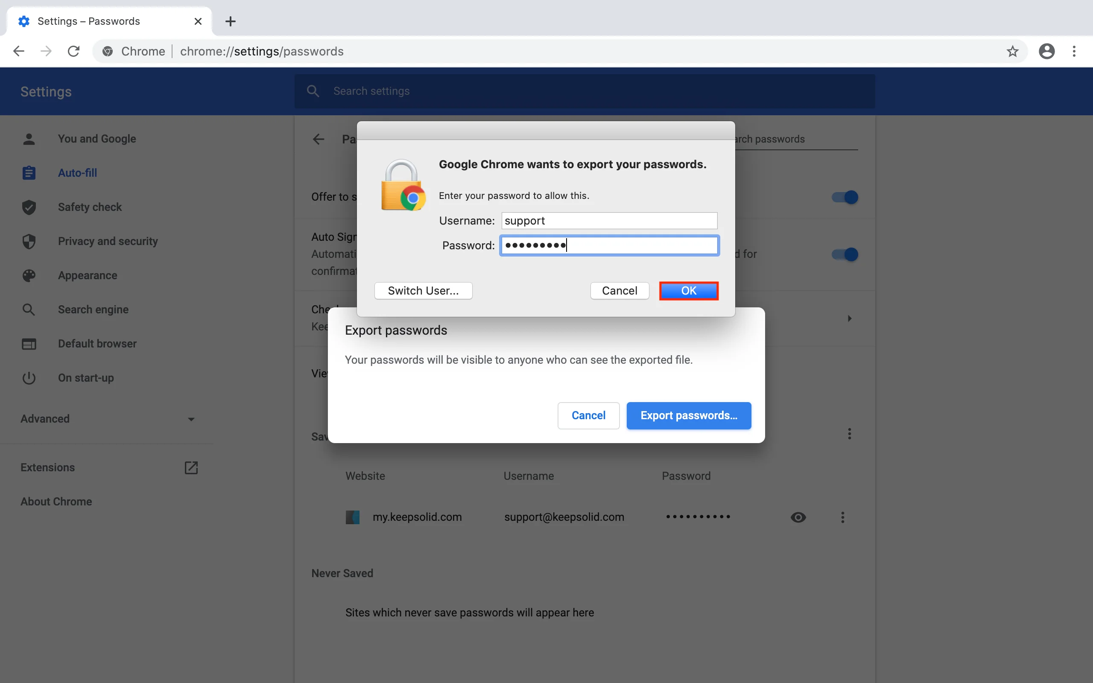Show my.keepsolid.com password with the eye icon
1093x683 pixels.
tap(798, 517)
